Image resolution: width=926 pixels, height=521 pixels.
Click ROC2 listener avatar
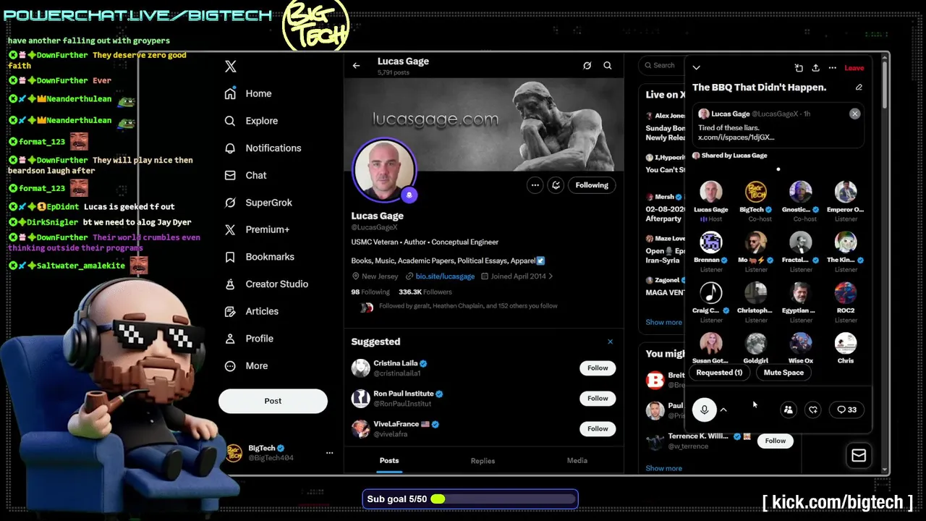846,293
